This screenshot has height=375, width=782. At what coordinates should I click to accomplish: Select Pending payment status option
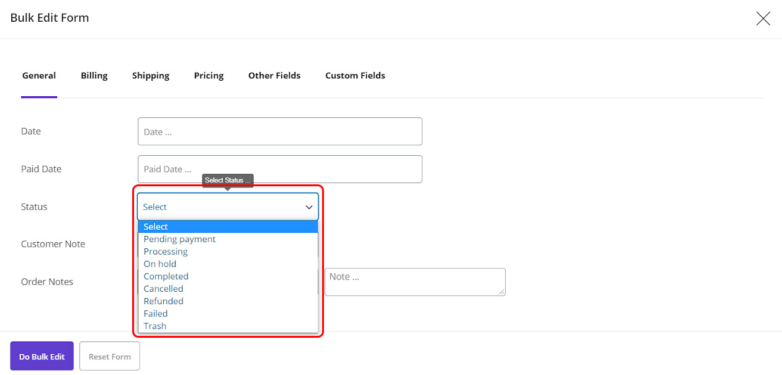click(x=180, y=239)
